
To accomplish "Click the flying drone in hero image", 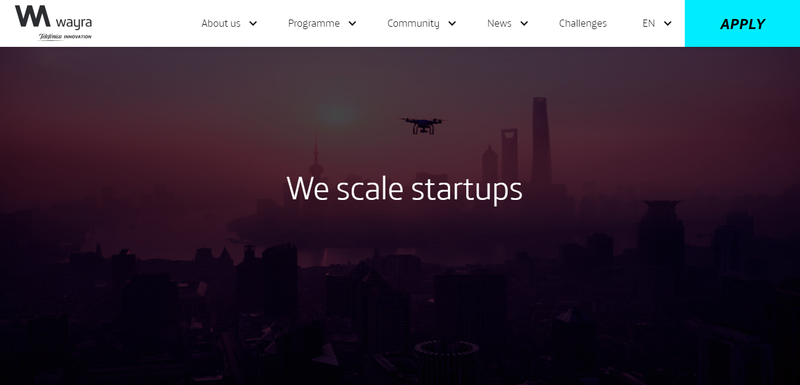I will coord(422,125).
